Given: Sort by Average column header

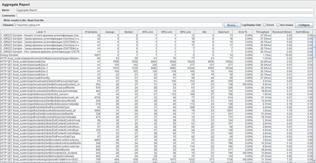Looking at the screenshot, I should tap(110, 32).
